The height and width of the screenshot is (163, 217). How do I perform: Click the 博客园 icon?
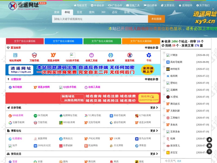pyautogui.click(x=137, y=146)
